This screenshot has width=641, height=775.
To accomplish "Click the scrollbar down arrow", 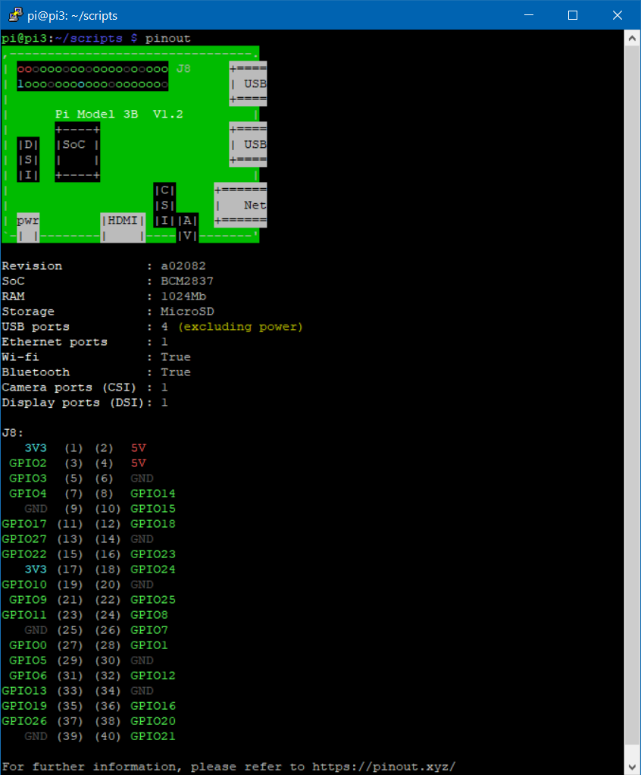I will (633, 767).
